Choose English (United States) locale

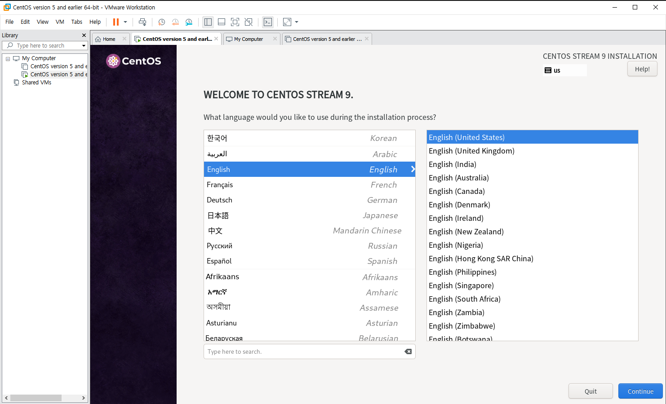[x=533, y=137]
